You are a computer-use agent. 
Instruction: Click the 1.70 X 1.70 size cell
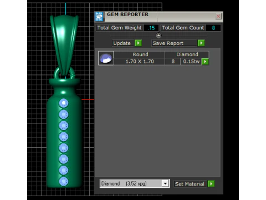[x=140, y=62]
